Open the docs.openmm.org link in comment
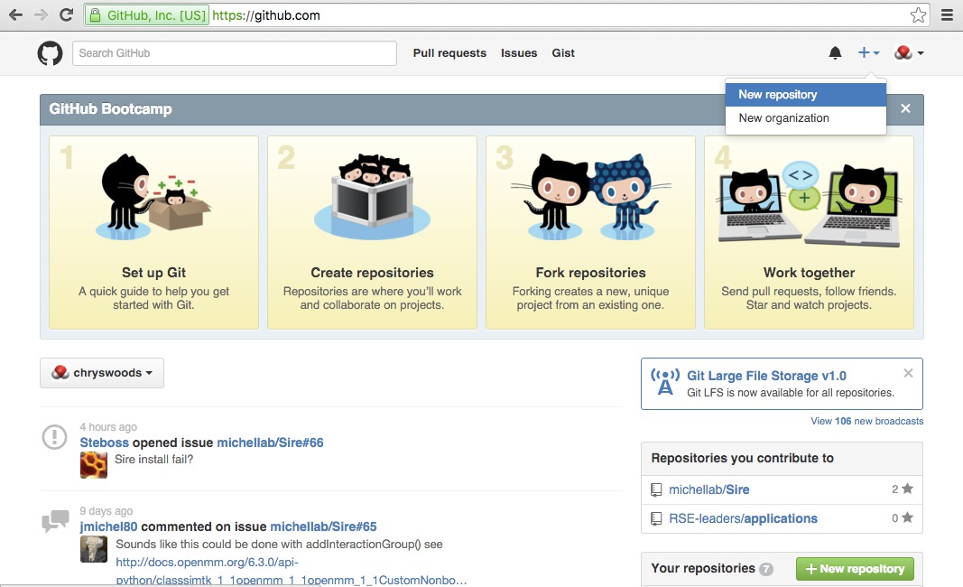 pos(292,571)
